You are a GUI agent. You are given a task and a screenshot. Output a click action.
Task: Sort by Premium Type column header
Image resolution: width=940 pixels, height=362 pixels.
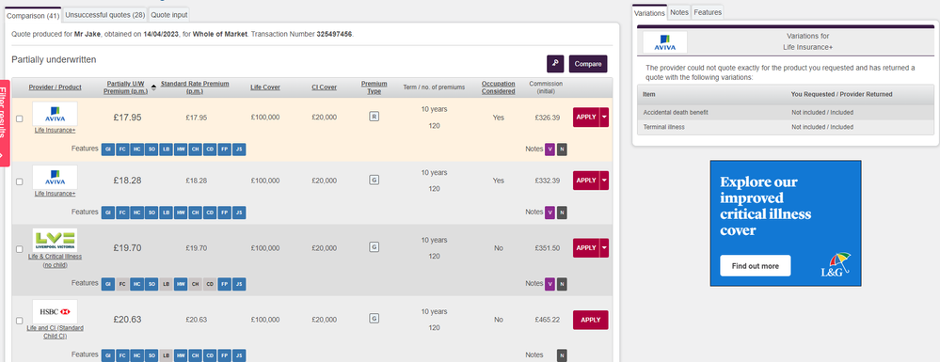click(x=374, y=87)
